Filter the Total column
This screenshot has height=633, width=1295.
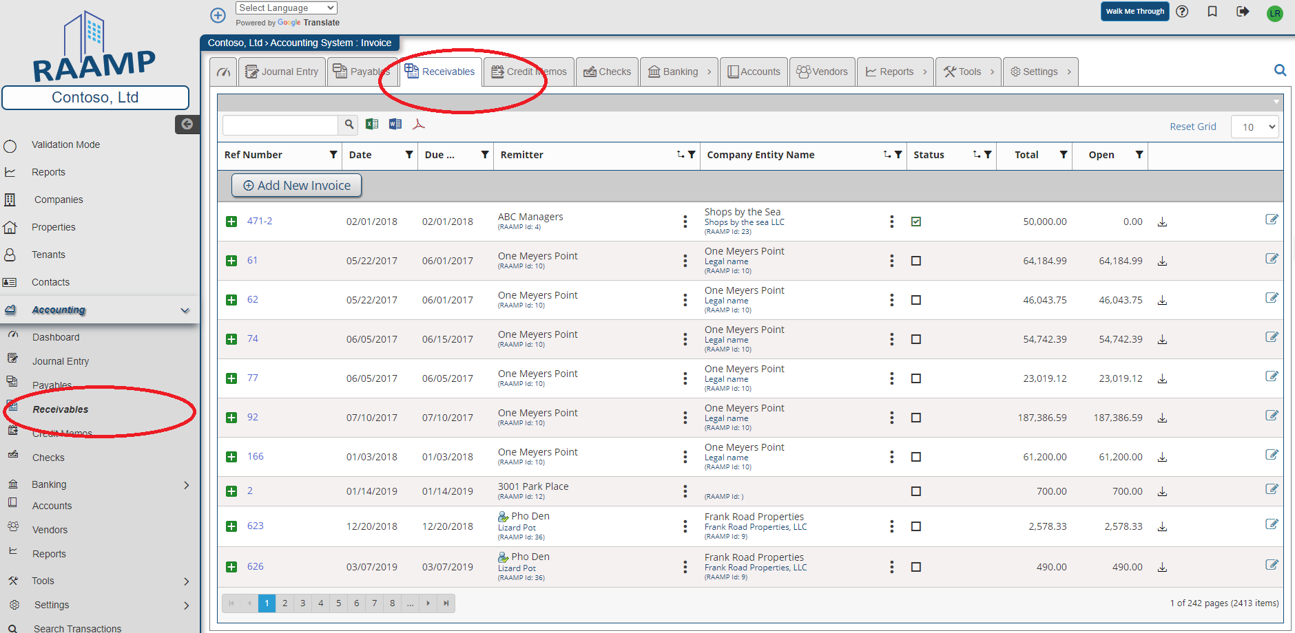1064,155
